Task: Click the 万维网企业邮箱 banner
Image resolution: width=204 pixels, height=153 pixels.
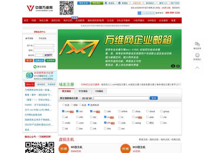Action: 120,49
